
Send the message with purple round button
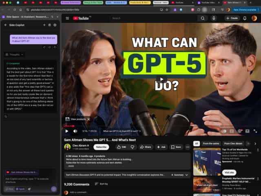point(53,189)
